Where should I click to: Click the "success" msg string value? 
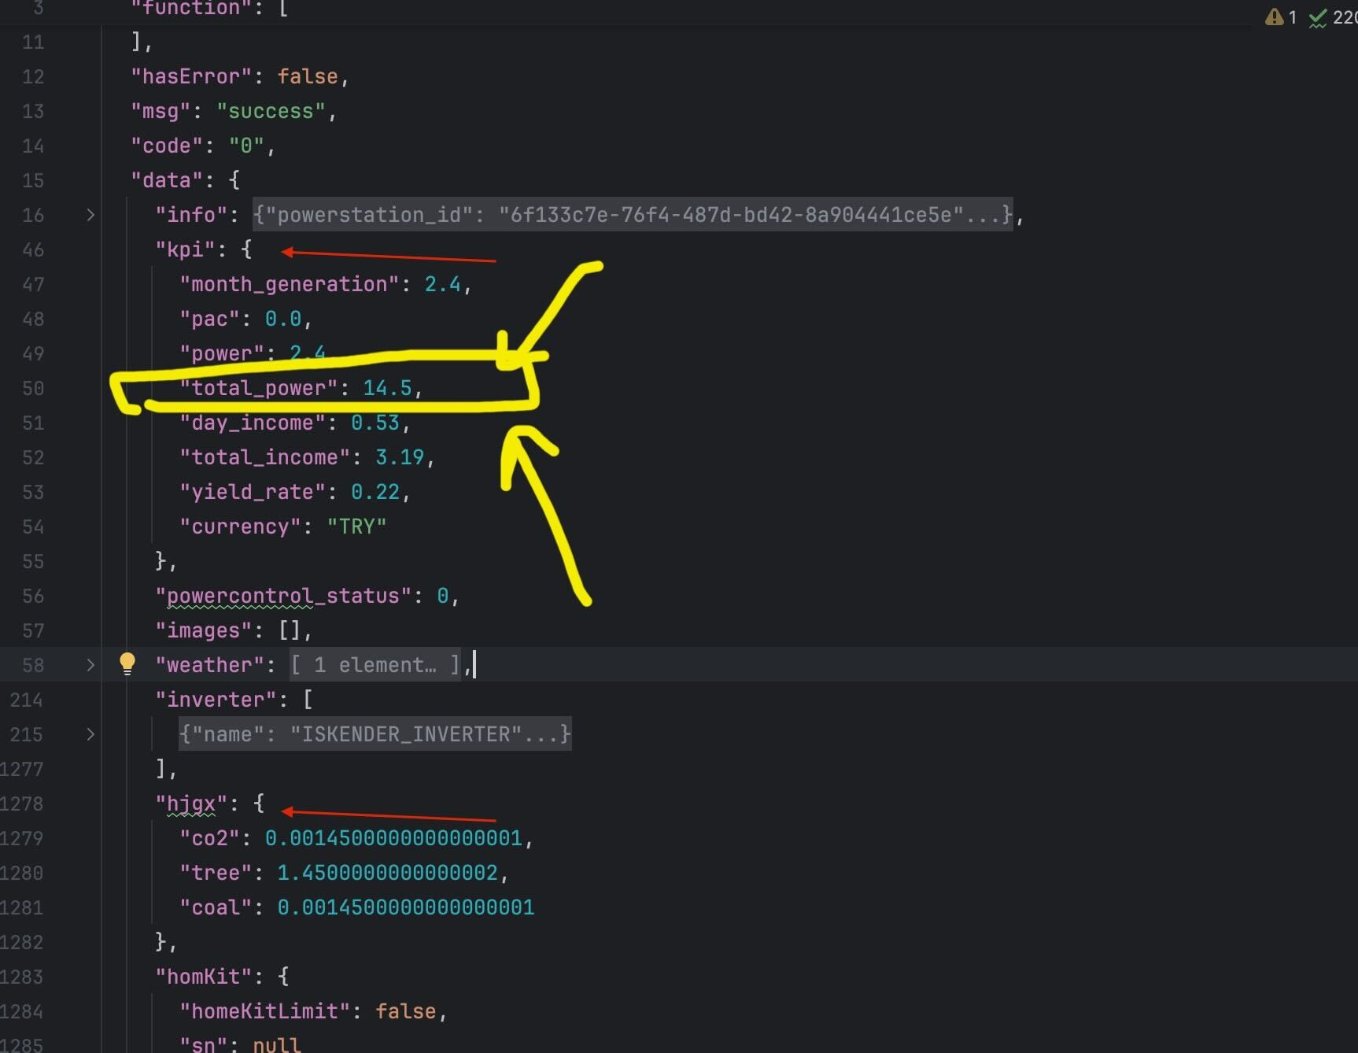pos(271,111)
